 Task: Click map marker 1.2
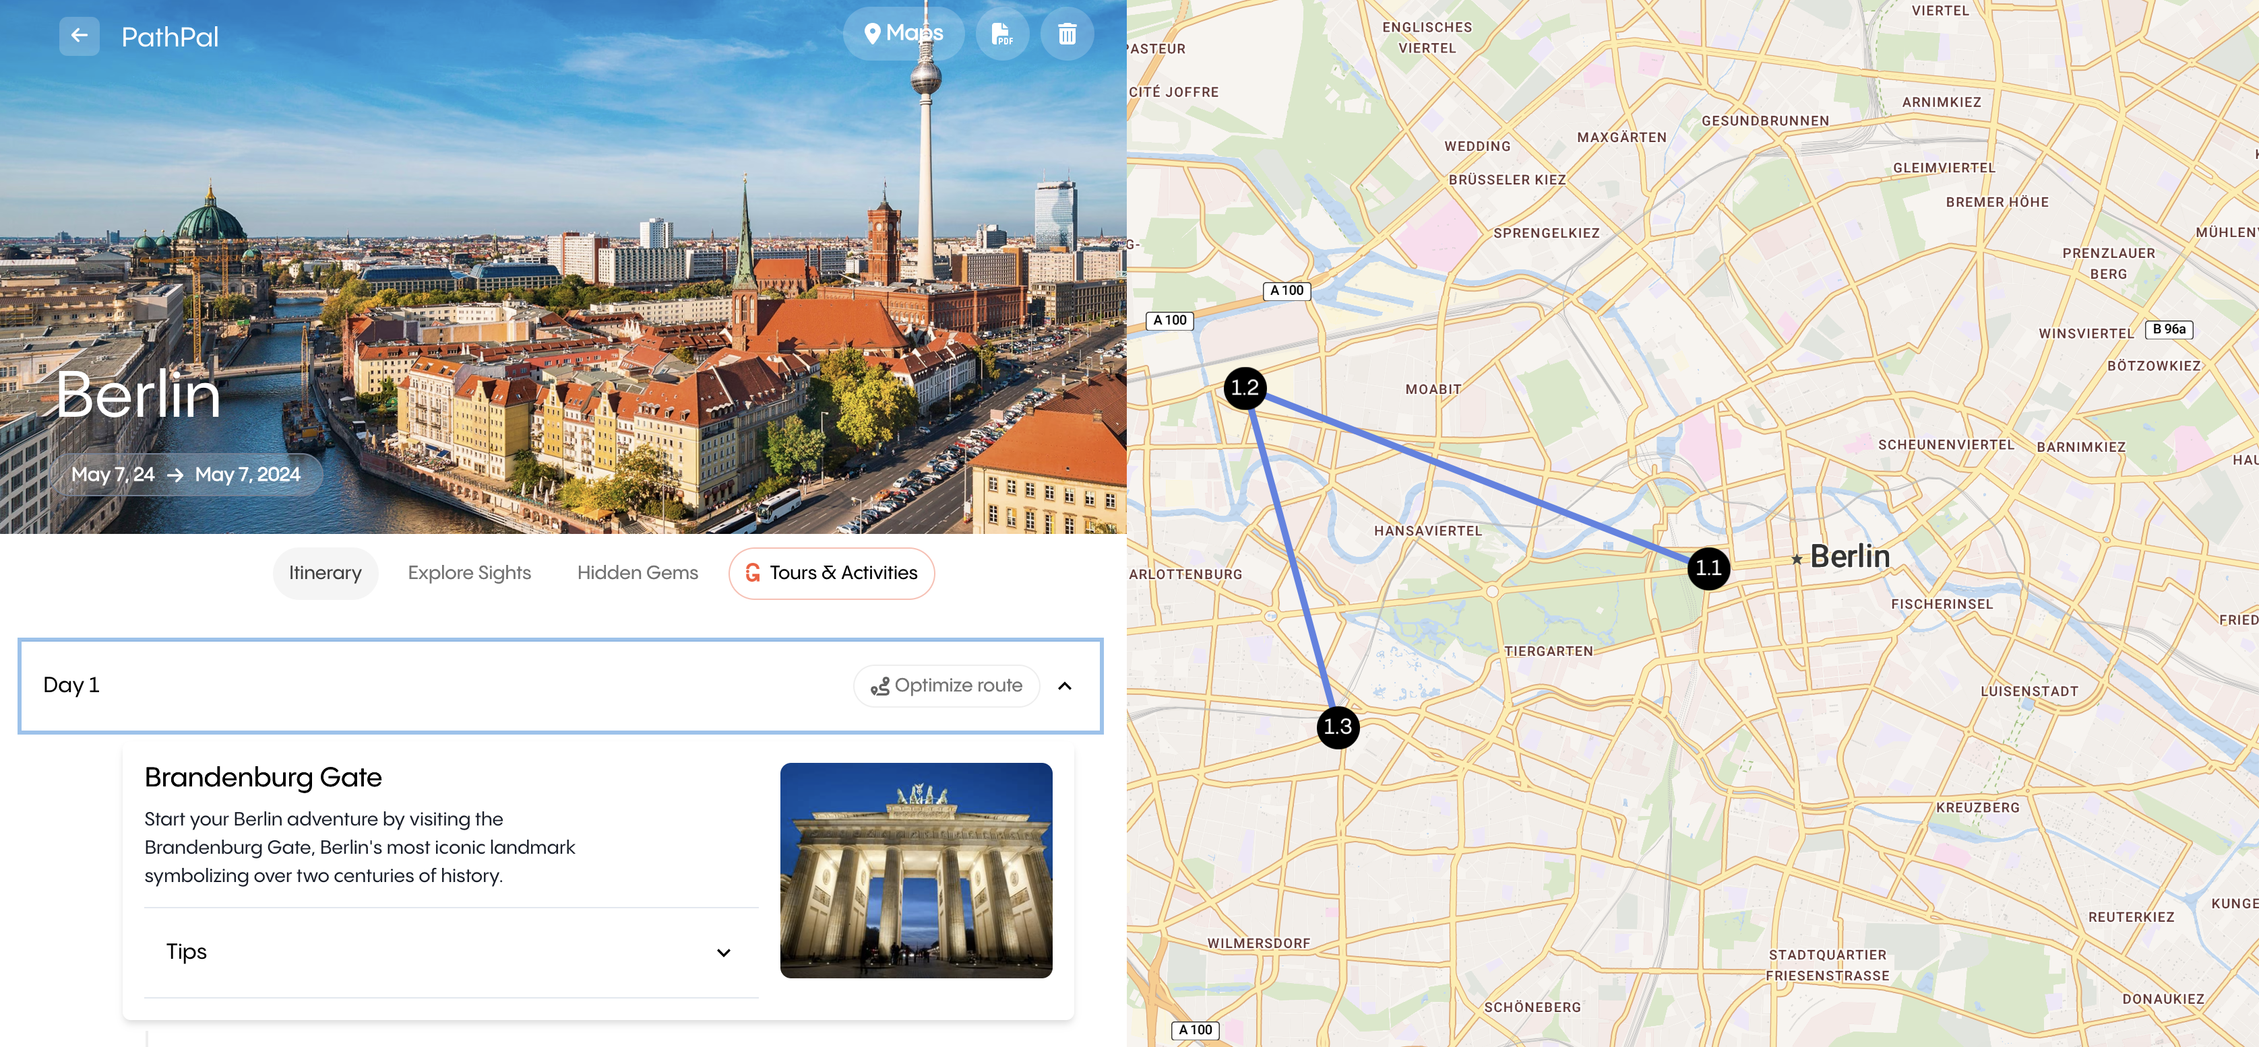pos(1244,388)
